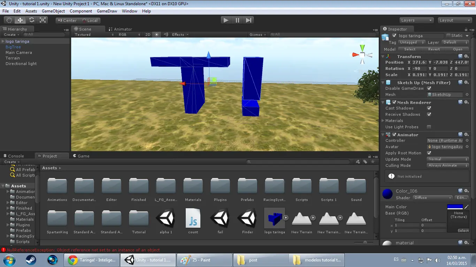Open Culling Mode Always Animate dropdown
Screen dimensions: 476x267
[448, 165]
